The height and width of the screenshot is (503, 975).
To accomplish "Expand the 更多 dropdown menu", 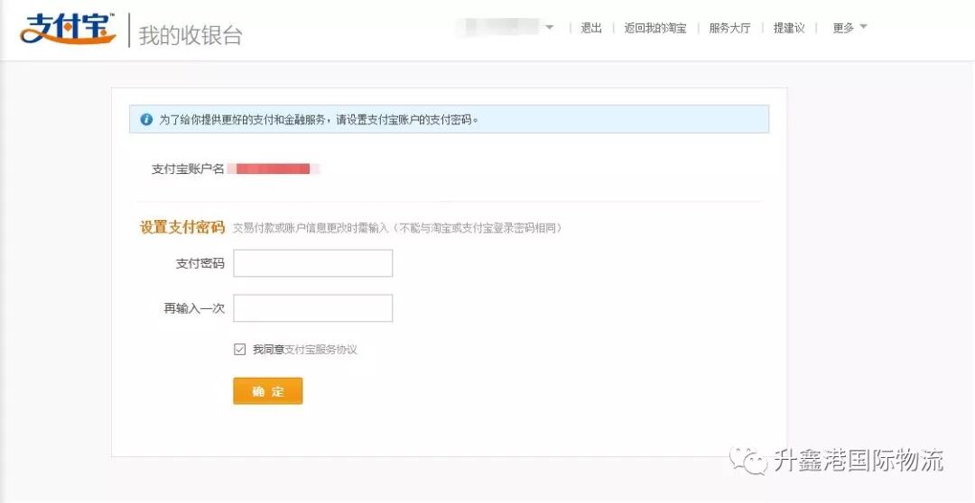I will click(850, 27).
